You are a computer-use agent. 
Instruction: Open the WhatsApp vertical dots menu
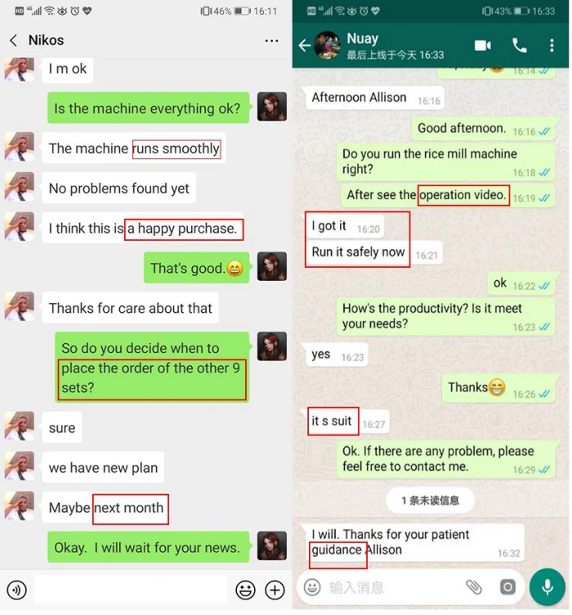click(552, 46)
